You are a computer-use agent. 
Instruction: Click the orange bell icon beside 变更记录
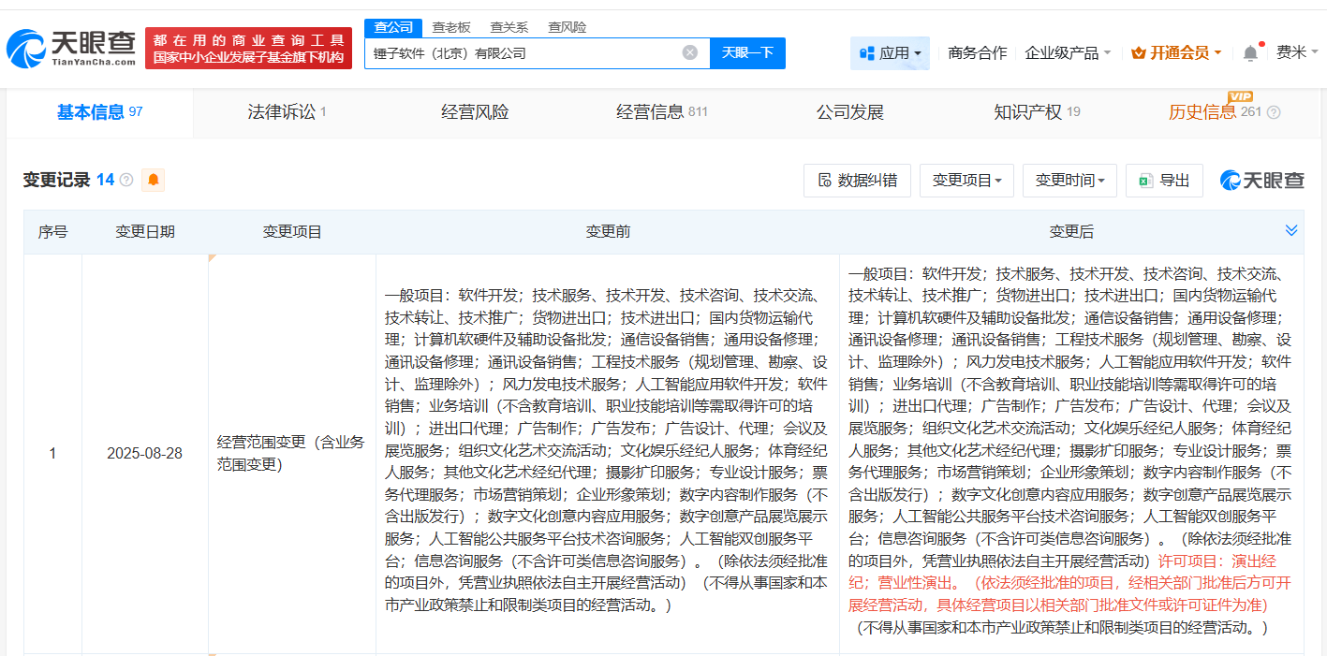(152, 179)
